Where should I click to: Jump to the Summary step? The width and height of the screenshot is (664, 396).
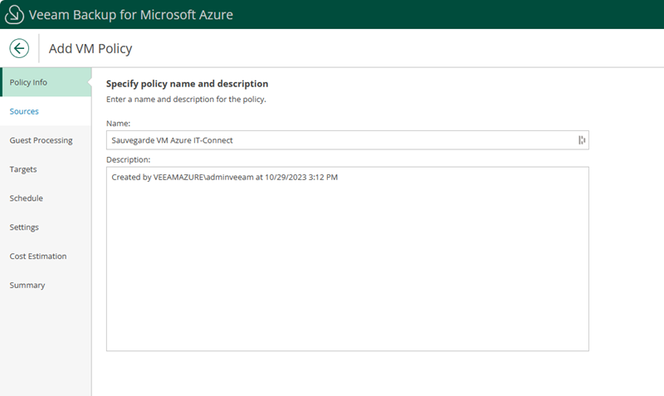coord(27,286)
